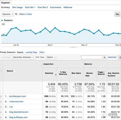Check the blog.kissmetrics.com row checkbox

click(1, 112)
